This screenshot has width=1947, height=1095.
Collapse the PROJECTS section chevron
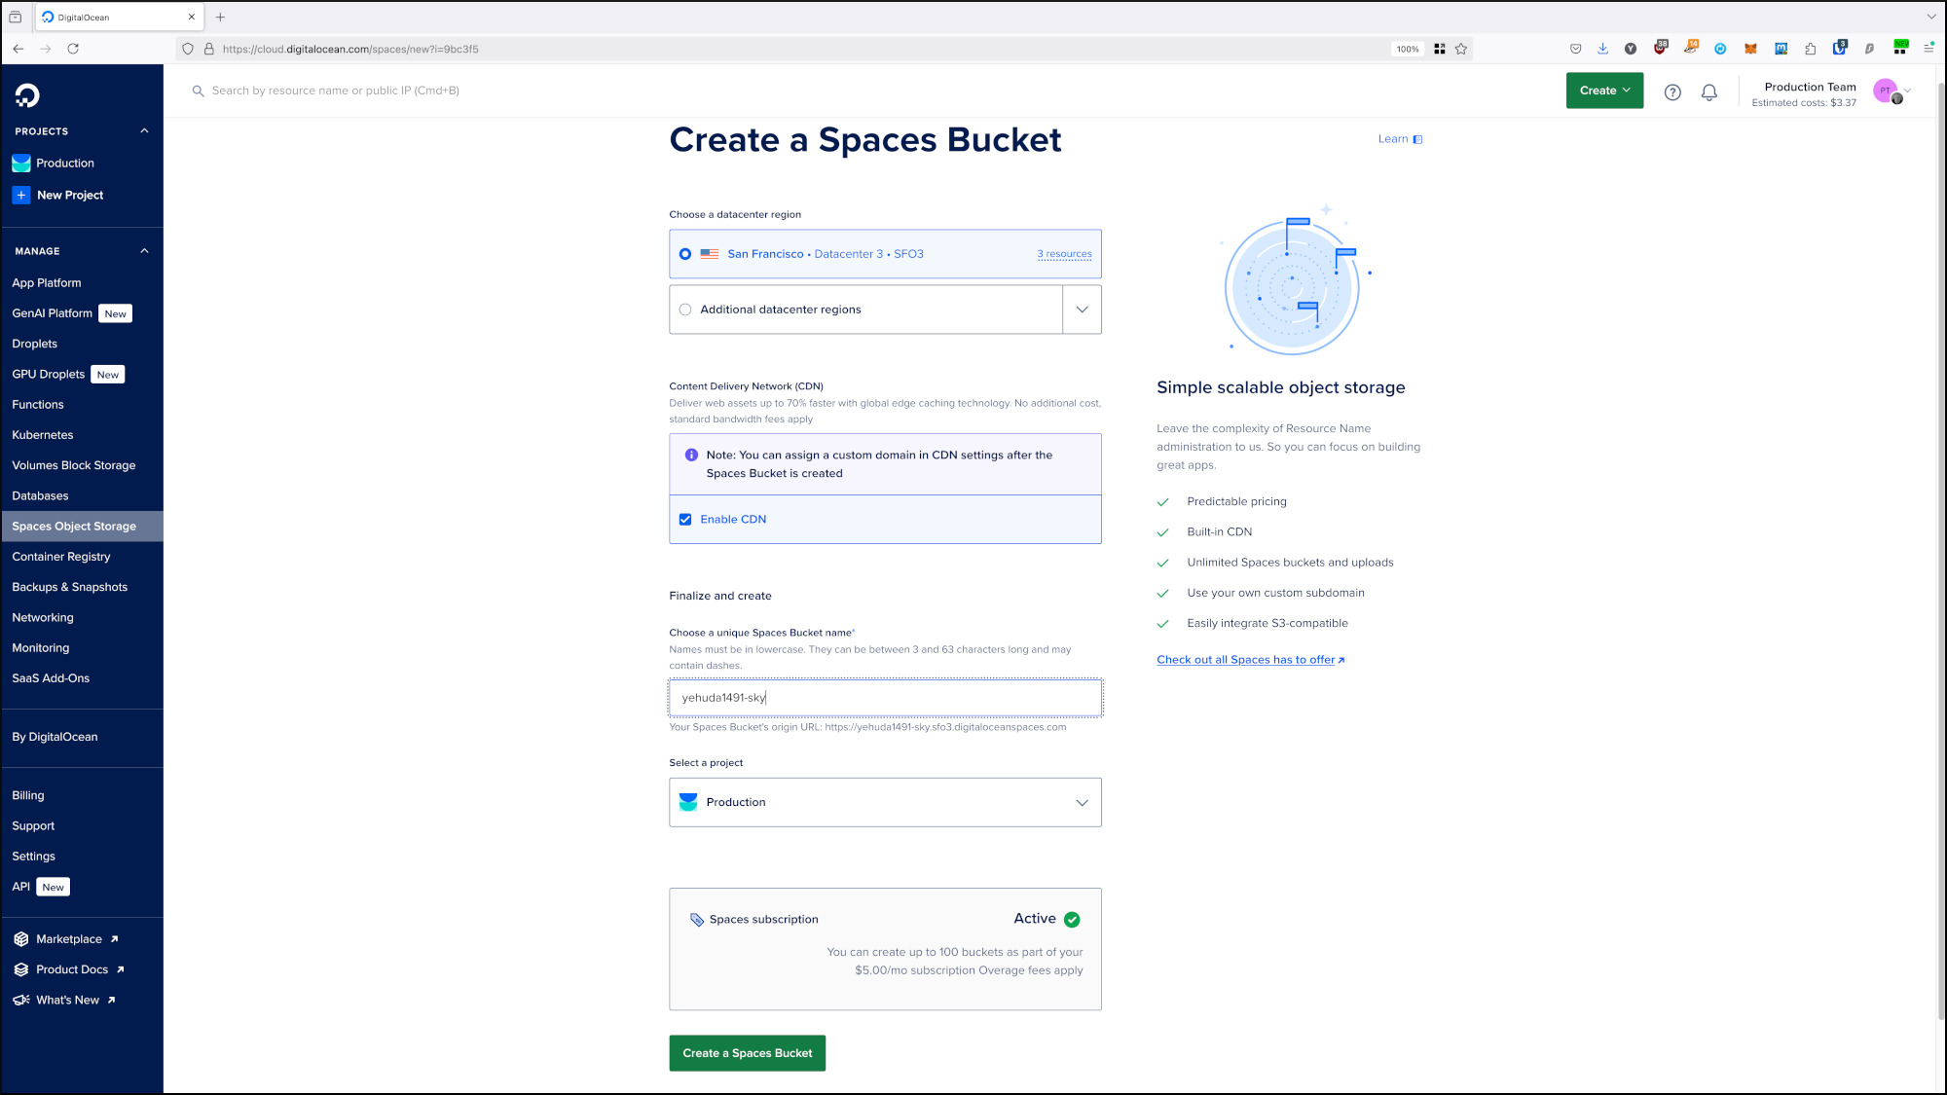point(144,131)
